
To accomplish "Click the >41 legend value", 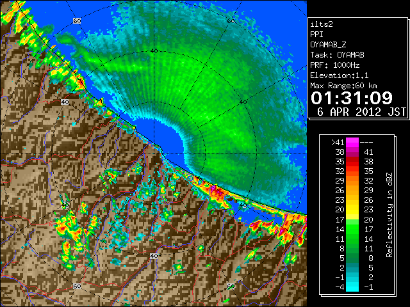I will pos(338,143).
